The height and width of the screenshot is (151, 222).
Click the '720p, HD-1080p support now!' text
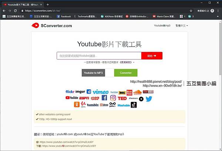(55, 119)
